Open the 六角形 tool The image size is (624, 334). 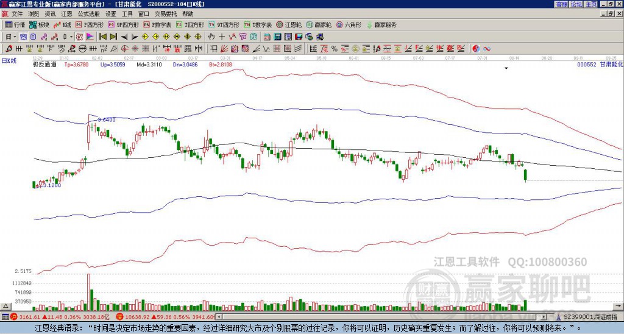click(x=349, y=24)
